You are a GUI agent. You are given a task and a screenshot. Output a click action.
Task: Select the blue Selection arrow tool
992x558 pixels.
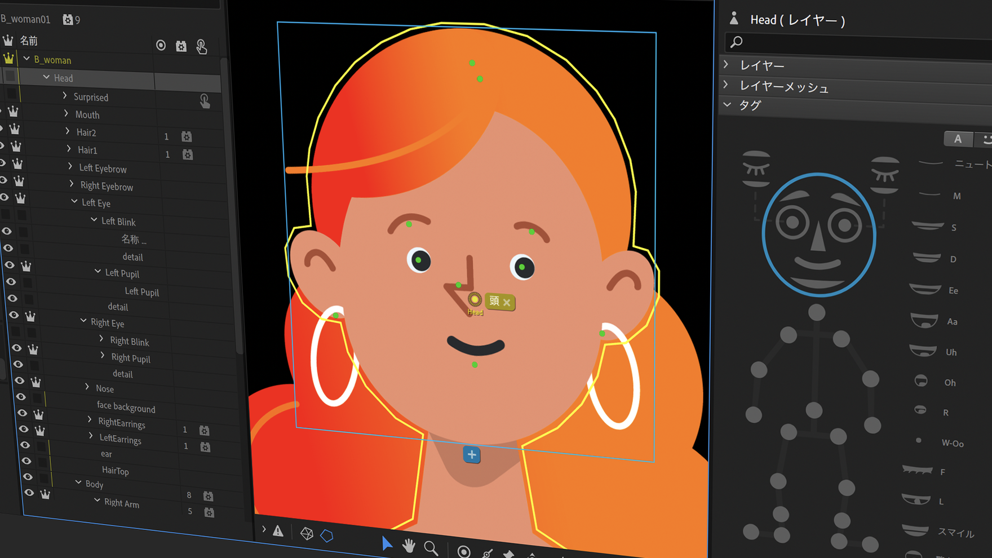(x=387, y=543)
